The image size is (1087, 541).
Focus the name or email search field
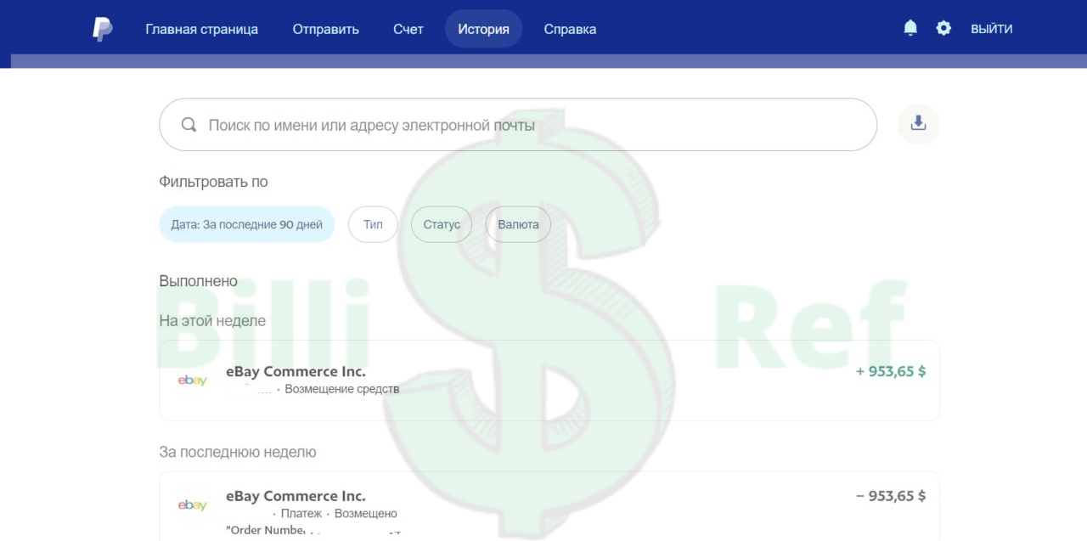[x=518, y=125]
